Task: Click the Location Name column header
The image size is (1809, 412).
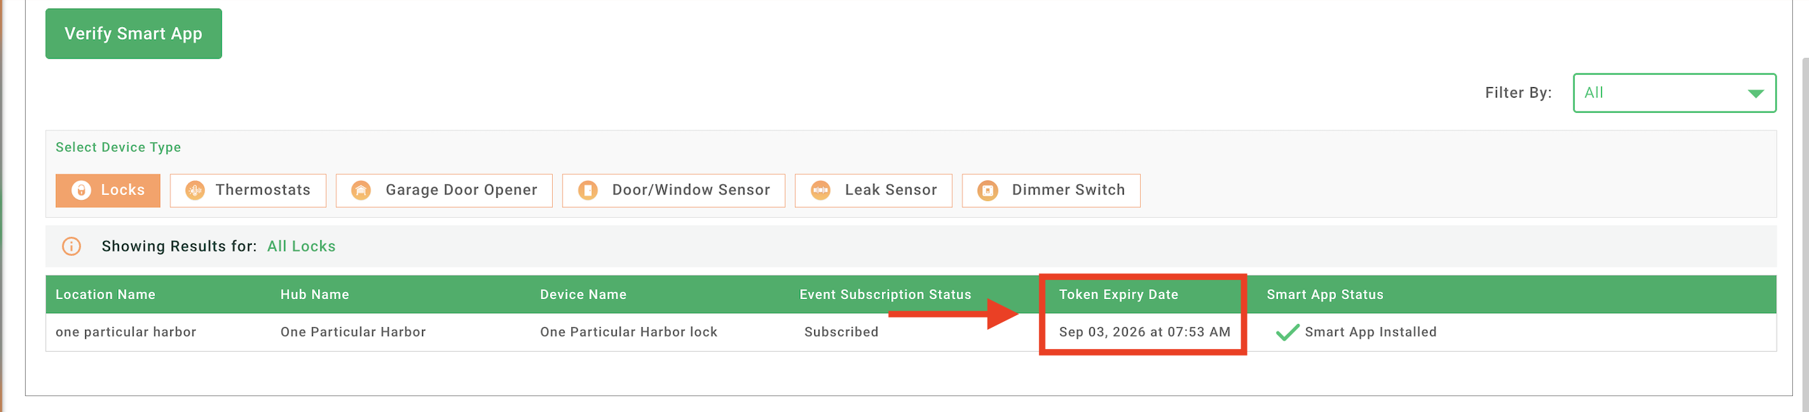Action: click(x=106, y=295)
